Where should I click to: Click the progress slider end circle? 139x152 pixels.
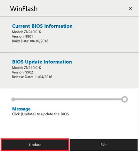coord(125,99)
